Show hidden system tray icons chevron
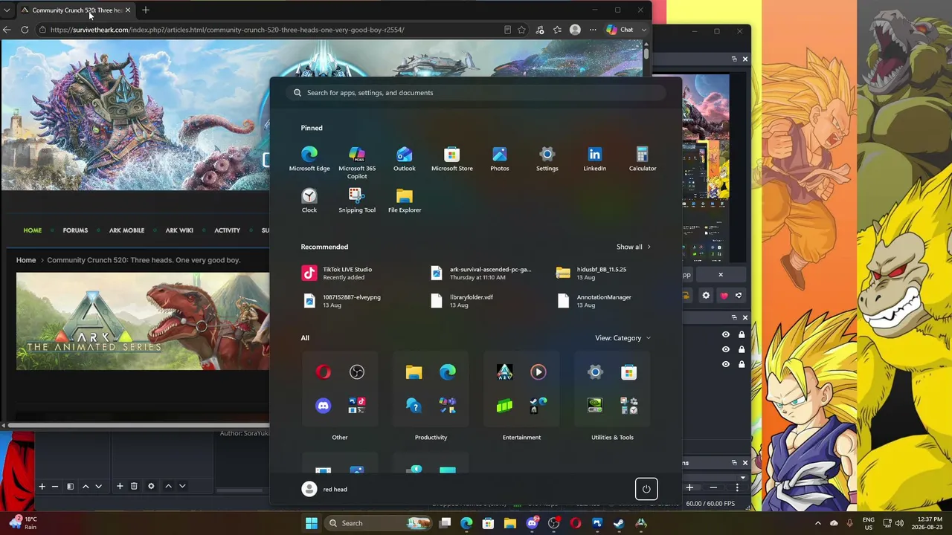 (x=818, y=523)
